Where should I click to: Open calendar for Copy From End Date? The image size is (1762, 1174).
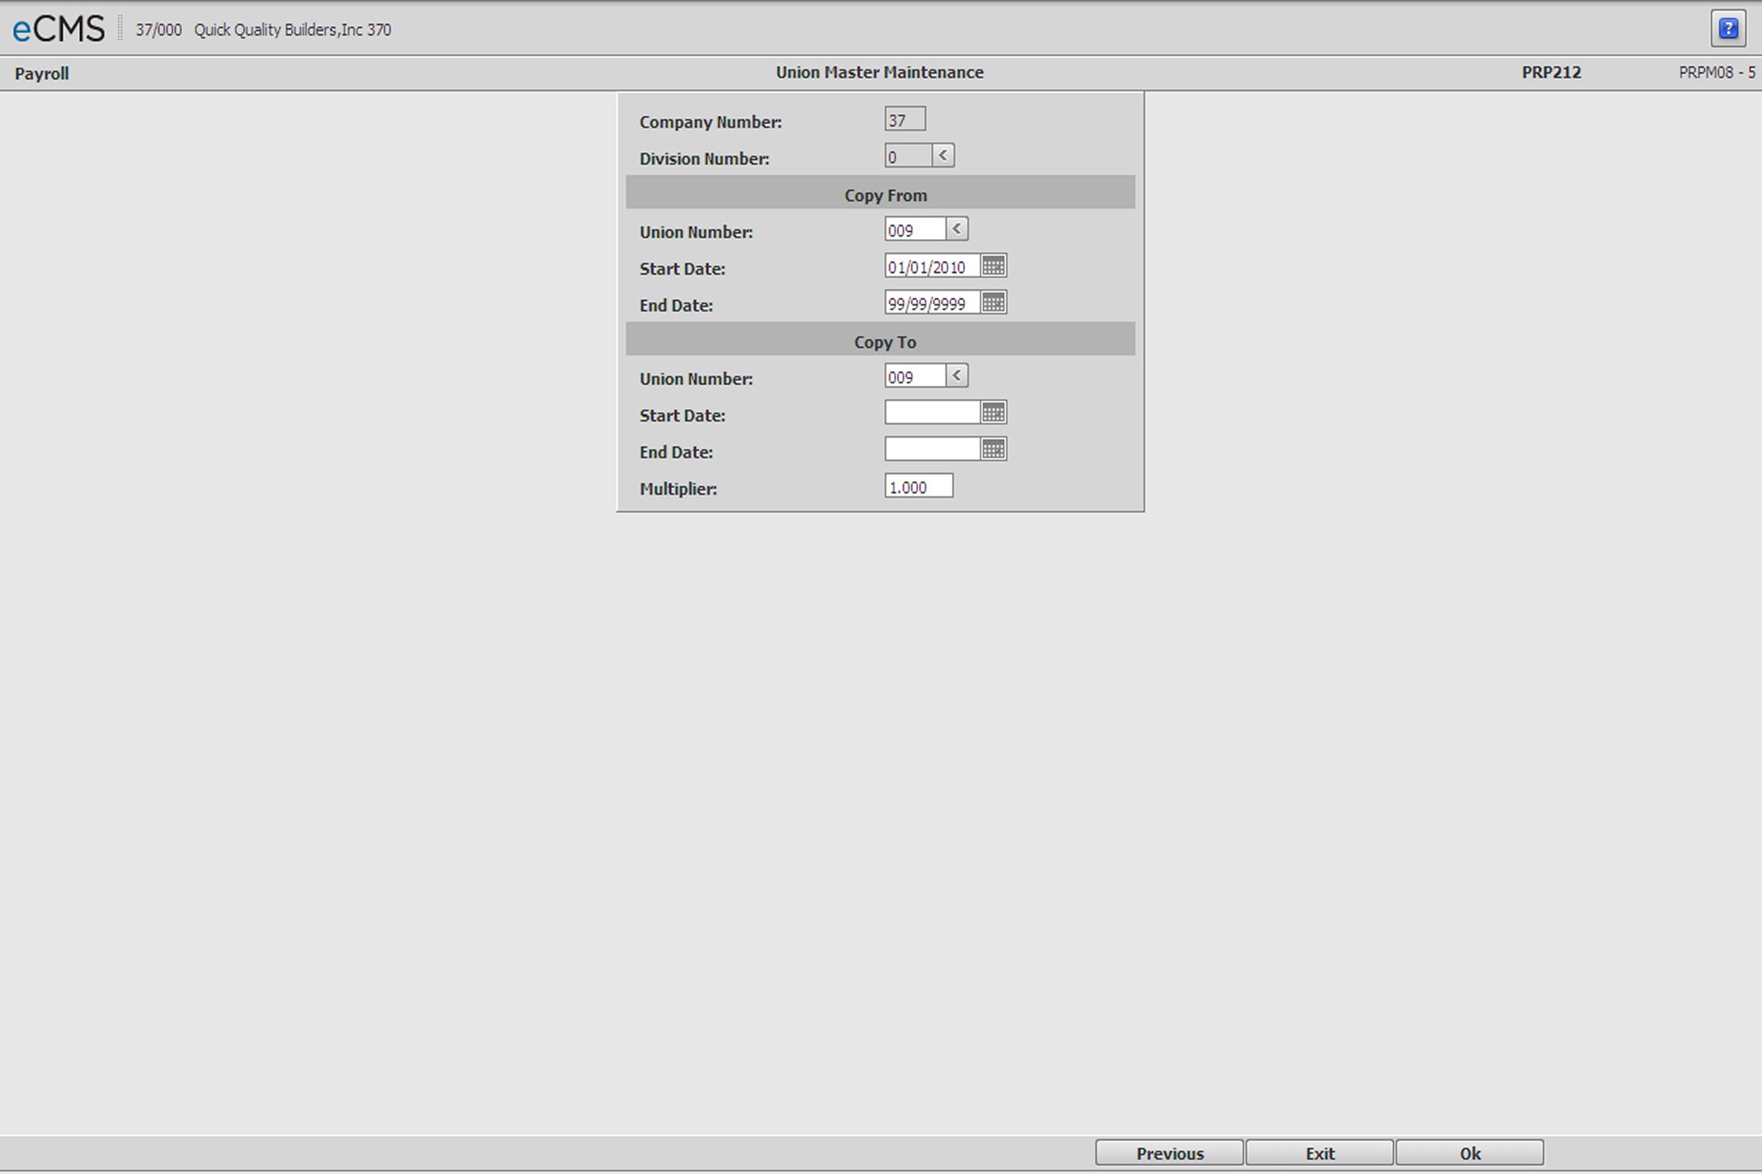(x=994, y=303)
